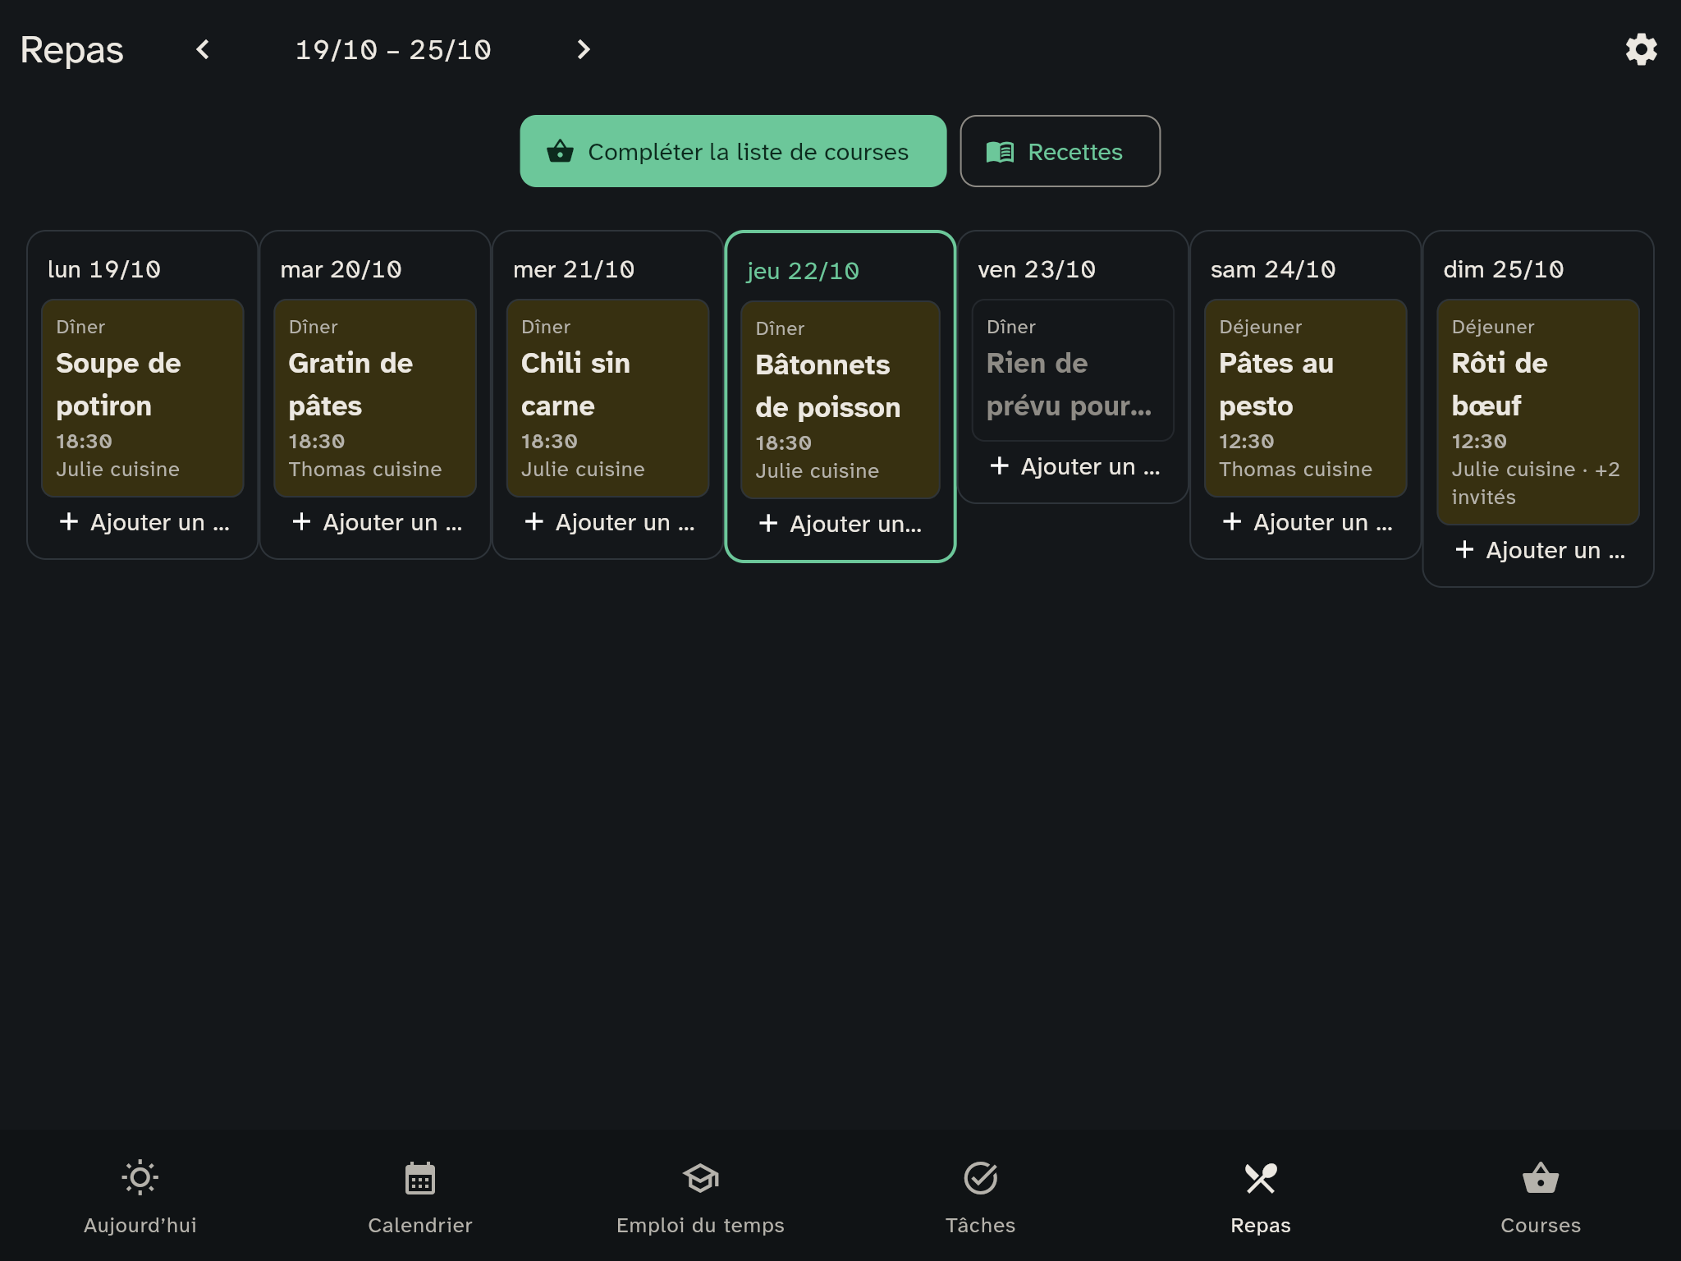
Task: Click the jeu 22/10 day header
Action: pyautogui.click(x=803, y=271)
